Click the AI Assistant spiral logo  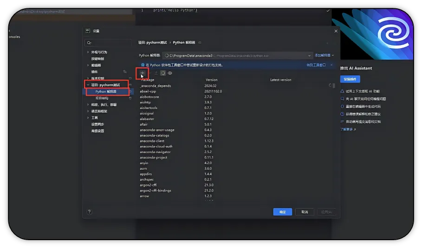click(x=394, y=33)
